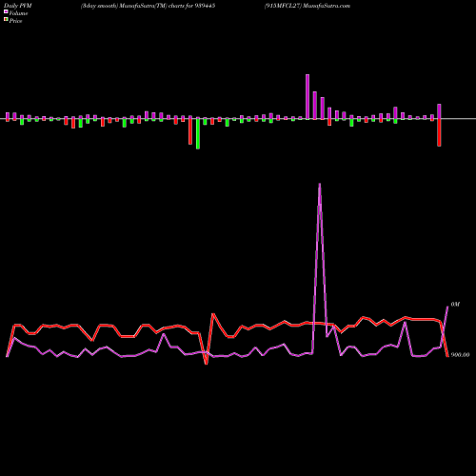Click the magenta Volume legend swatch
The height and width of the screenshot is (476, 476).
(x=6, y=11)
